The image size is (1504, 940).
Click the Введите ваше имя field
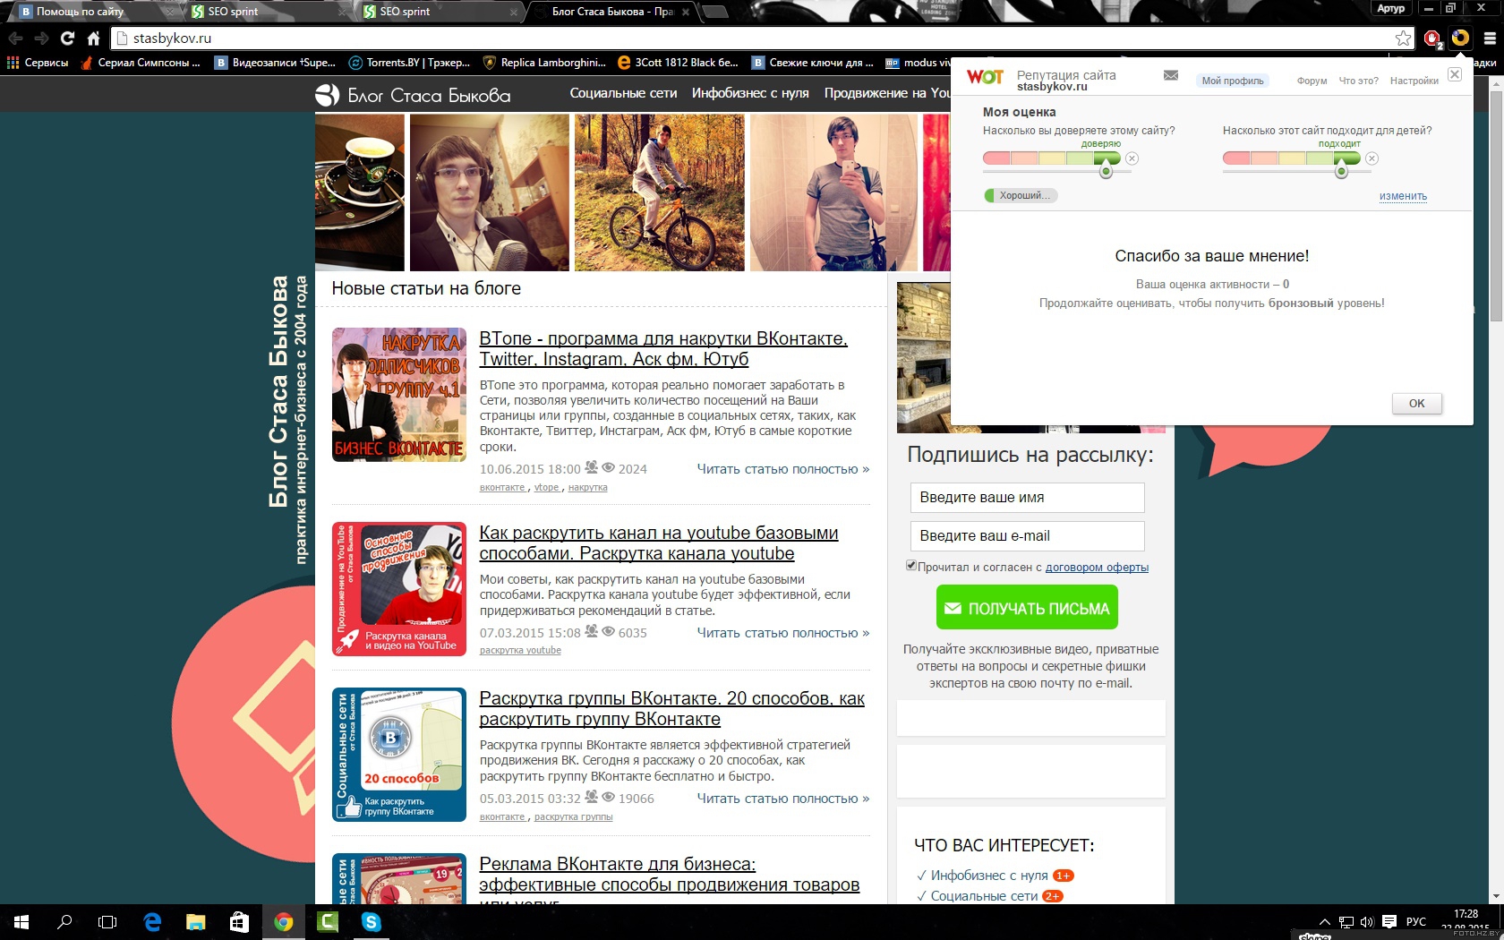click(1027, 498)
